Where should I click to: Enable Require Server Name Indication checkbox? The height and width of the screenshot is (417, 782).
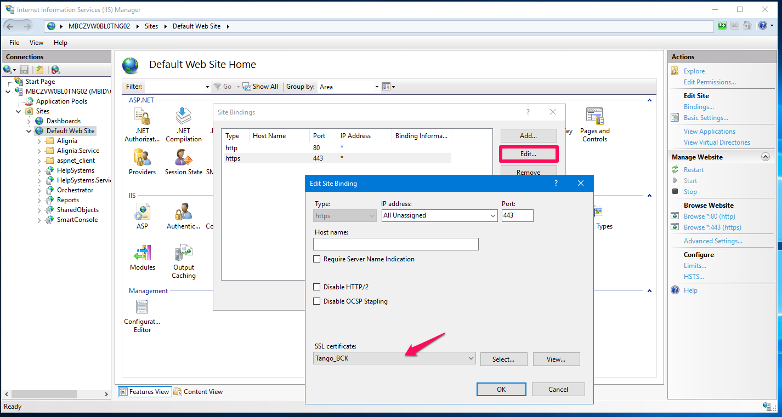(x=317, y=259)
